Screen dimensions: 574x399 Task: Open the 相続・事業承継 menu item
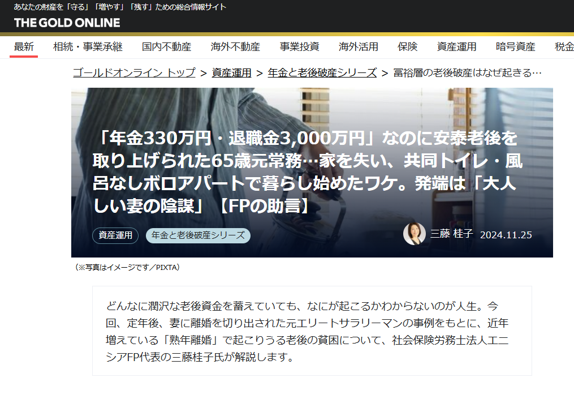(x=88, y=47)
